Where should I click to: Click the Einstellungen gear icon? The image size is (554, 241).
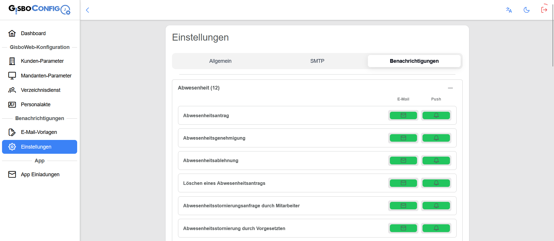click(x=12, y=147)
